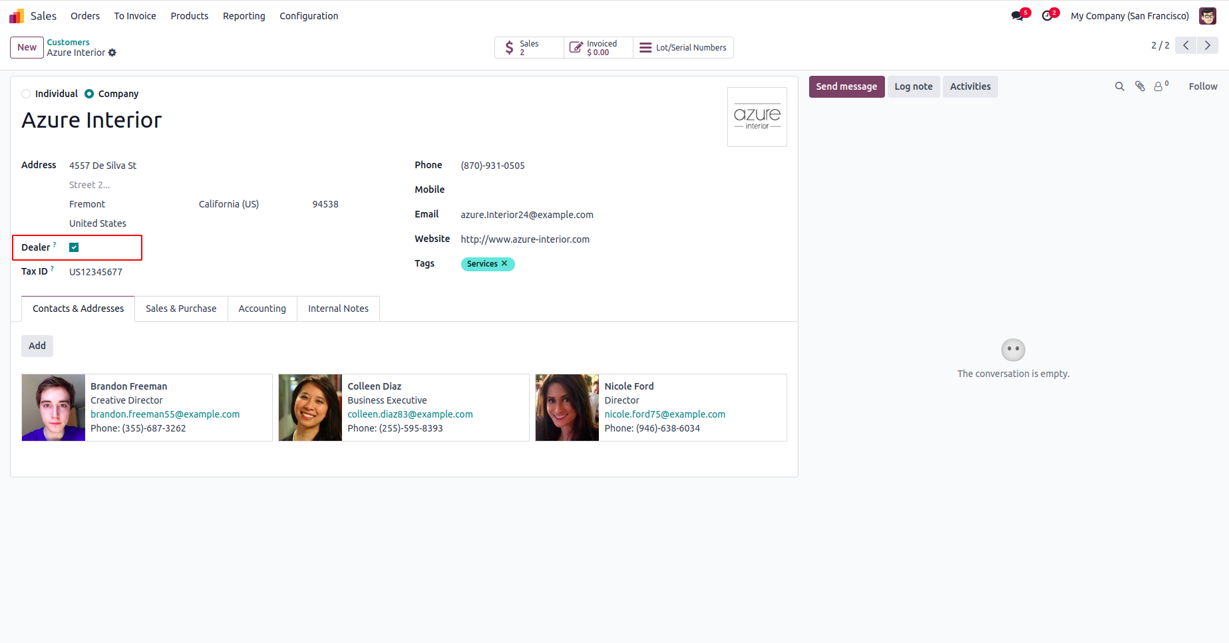Go to previous record arrow
The height and width of the screenshot is (643, 1229).
(x=1186, y=45)
